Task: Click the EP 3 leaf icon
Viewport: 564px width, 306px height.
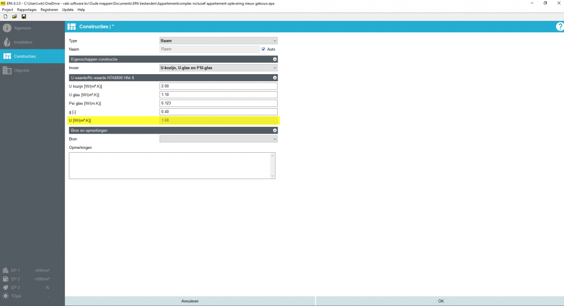Action: click(6, 287)
